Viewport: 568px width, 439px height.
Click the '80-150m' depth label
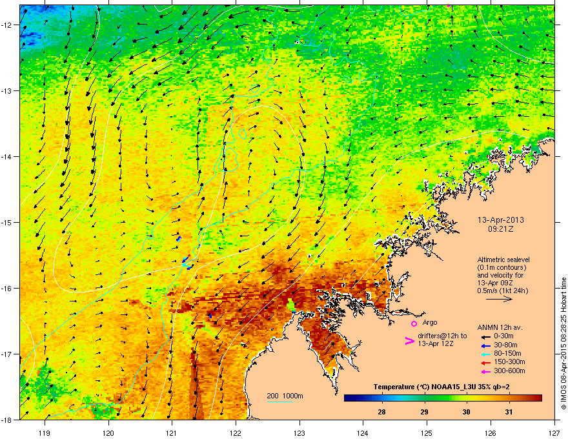(507, 353)
